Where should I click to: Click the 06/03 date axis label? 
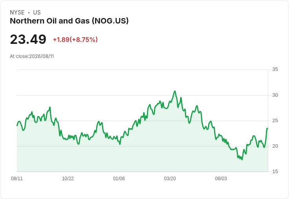pos(221,179)
